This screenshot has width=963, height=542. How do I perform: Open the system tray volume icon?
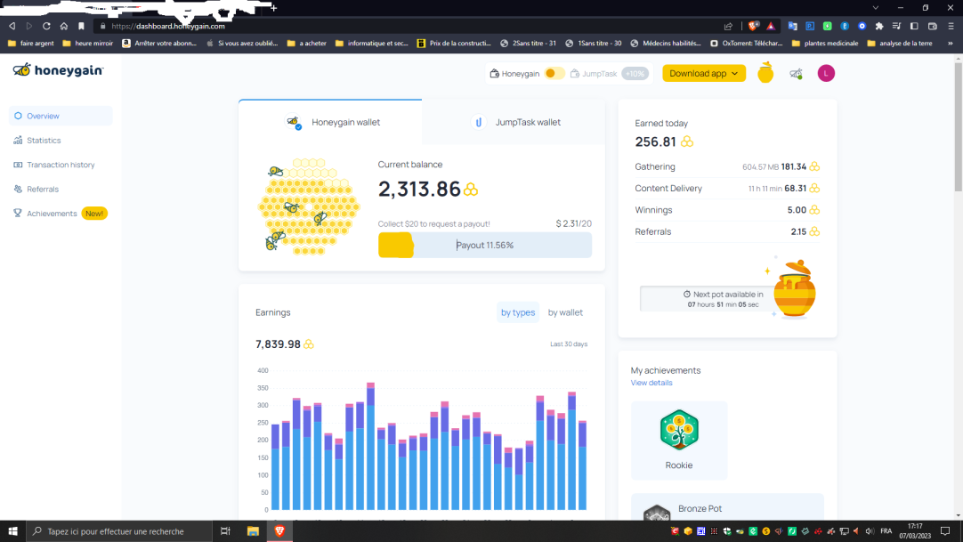[x=869, y=531]
